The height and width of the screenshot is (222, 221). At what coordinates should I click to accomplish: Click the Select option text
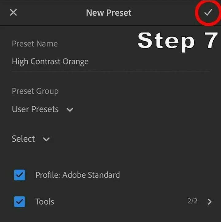pyautogui.click(x=23, y=139)
